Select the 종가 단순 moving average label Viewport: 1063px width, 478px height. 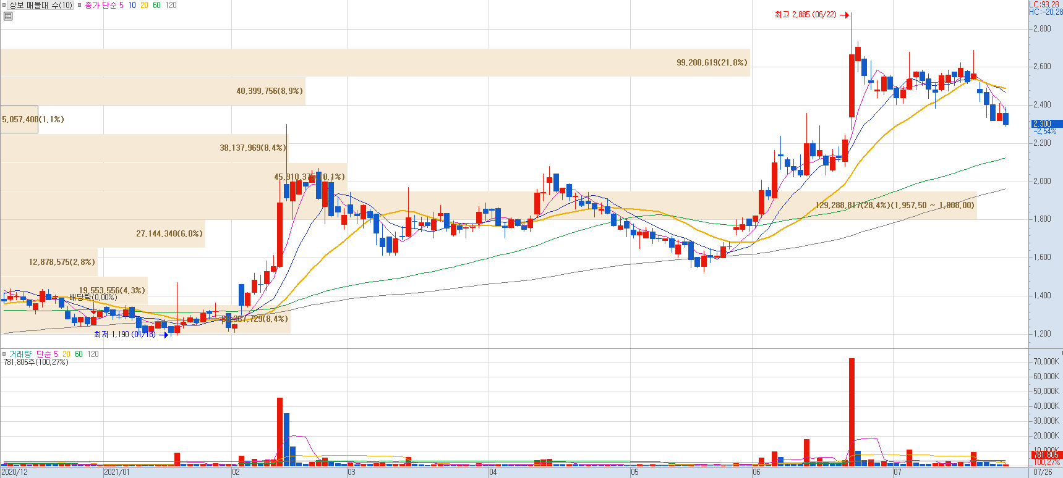(x=100, y=5)
